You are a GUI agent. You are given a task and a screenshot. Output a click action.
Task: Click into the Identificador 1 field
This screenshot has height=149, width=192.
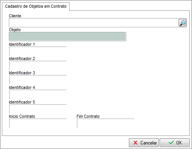(38, 51)
